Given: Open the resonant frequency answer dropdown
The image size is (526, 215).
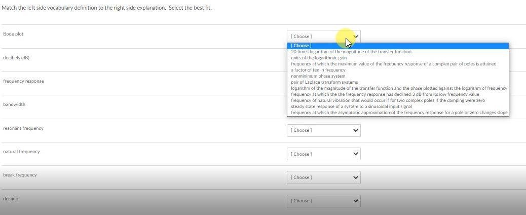Looking at the screenshot, I should (x=323, y=130).
